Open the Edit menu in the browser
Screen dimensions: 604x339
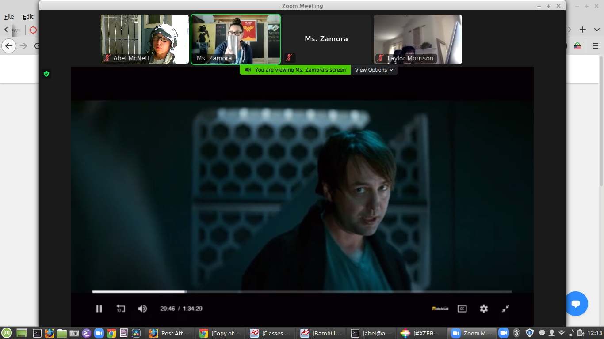click(x=28, y=16)
